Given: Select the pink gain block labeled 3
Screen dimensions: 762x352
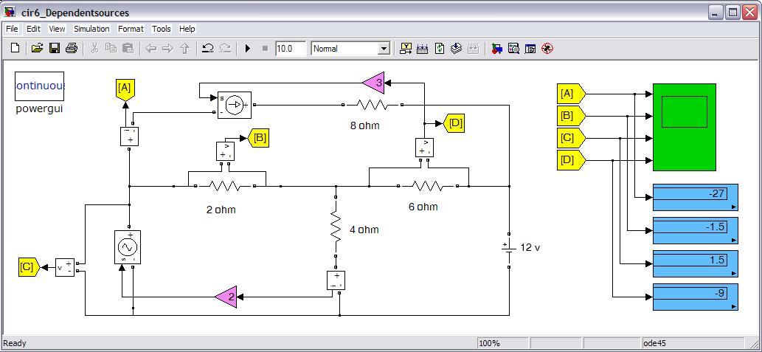Looking at the screenshot, I should tap(374, 83).
